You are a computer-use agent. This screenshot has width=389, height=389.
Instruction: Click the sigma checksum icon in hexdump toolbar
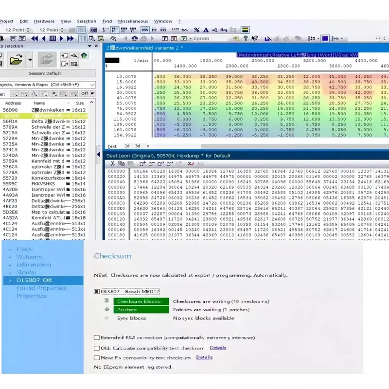pos(190,162)
